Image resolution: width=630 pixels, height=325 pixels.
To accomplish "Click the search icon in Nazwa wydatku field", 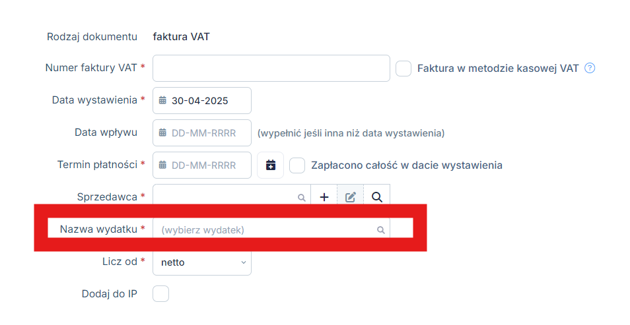I will click(x=381, y=230).
